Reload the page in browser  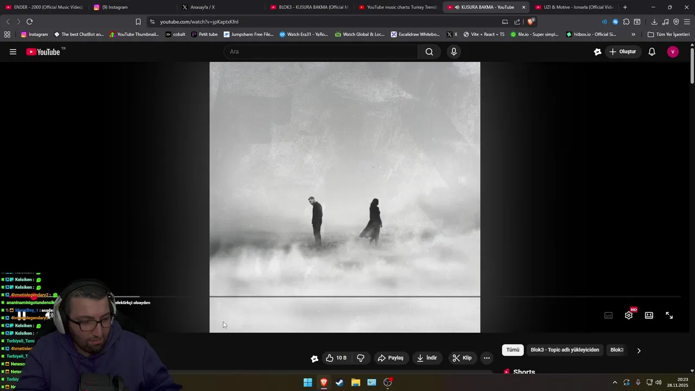point(29,22)
